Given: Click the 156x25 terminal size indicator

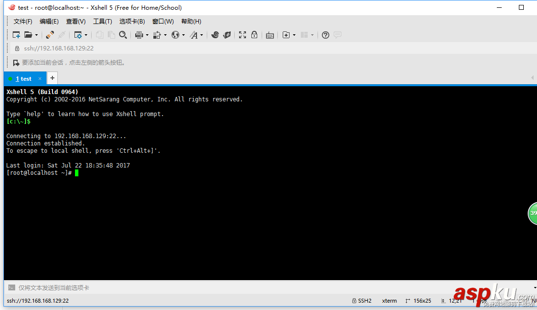Looking at the screenshot, I should pos(418,301).
